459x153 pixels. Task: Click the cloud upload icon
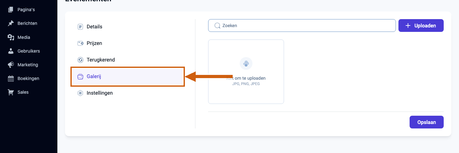[246, 64]
